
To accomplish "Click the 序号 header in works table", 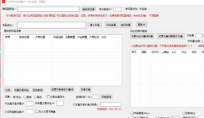I will click(7, 37).
